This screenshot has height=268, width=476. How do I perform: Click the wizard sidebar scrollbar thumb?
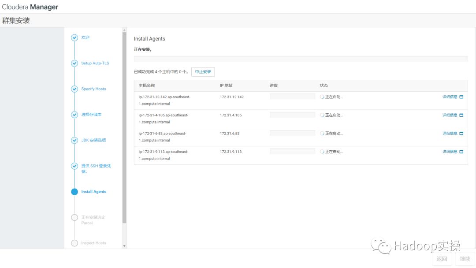(x=124, y=127)
